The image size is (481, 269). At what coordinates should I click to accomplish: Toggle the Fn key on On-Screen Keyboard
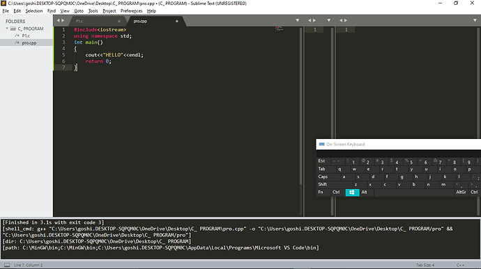point(323,192)
